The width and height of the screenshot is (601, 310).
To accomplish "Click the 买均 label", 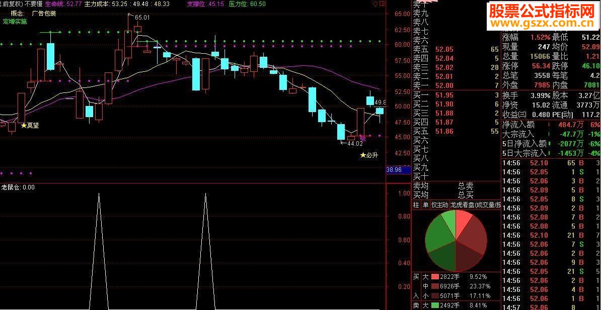I will click(x=420, y=195).
